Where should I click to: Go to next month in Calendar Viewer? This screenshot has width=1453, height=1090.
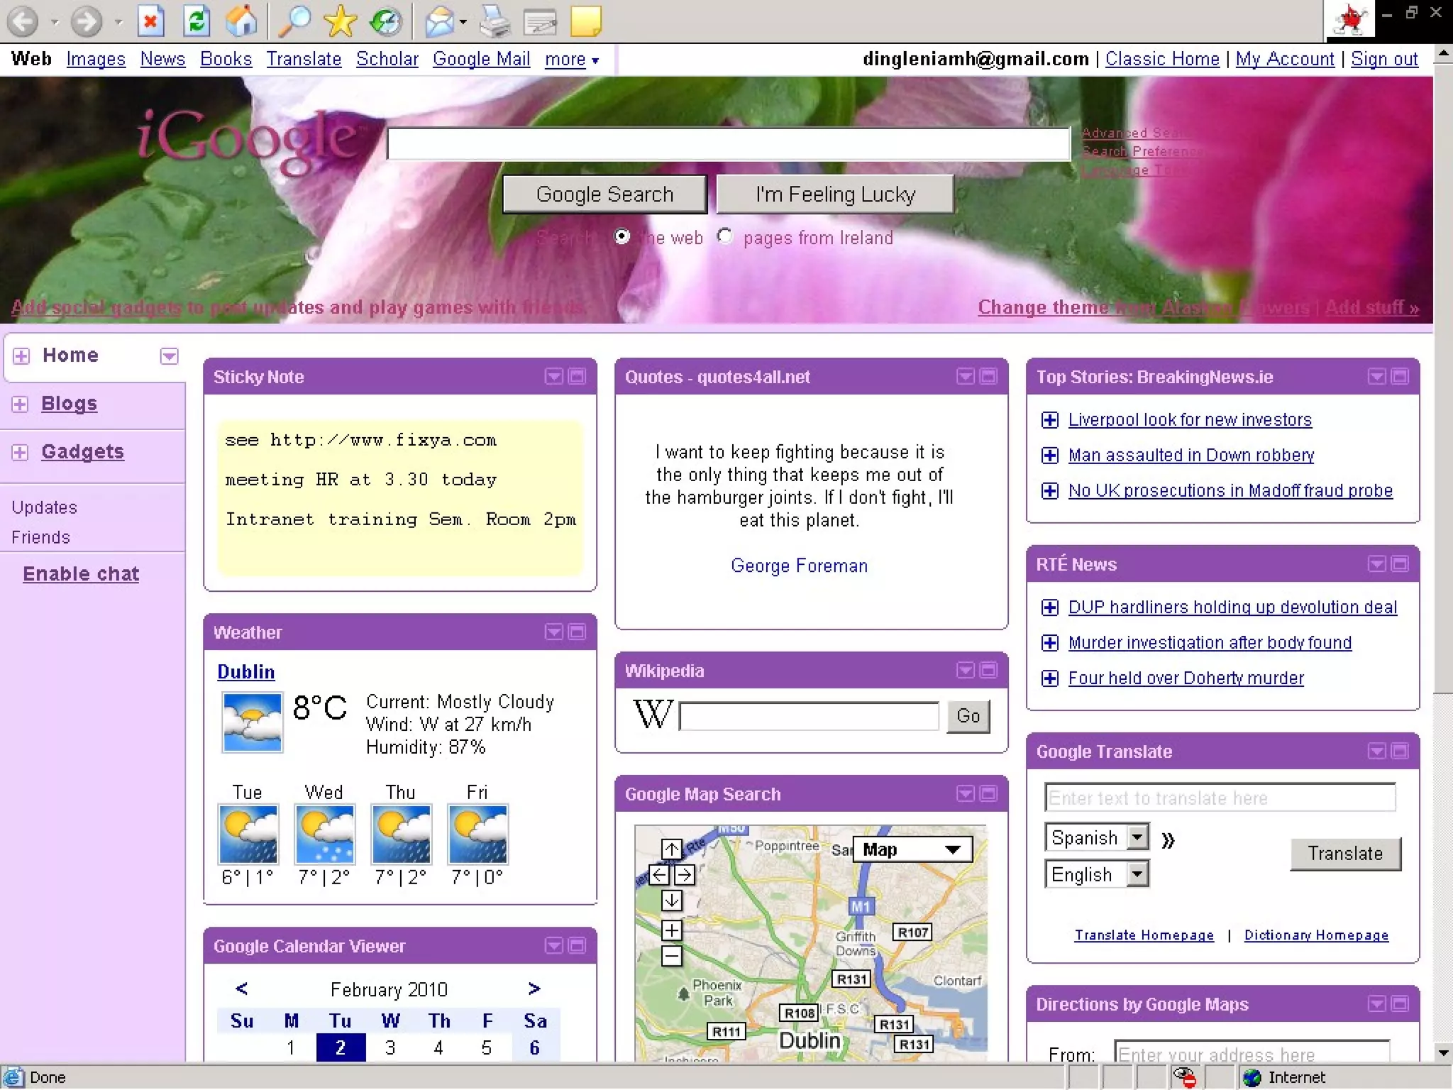534,989
